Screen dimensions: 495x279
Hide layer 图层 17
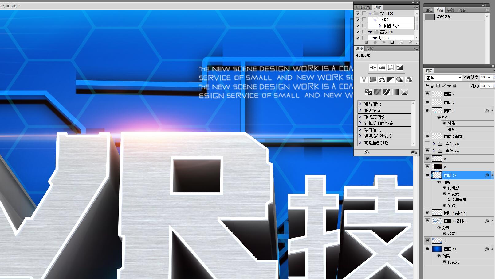click(427, 175)
